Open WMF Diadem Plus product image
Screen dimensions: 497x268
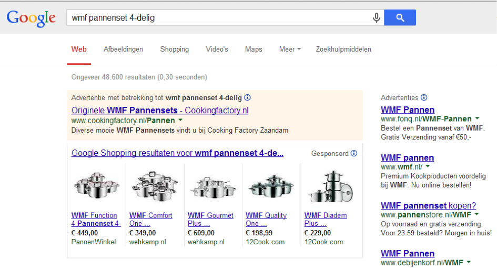pyautogui.click(x=330, y=186)
